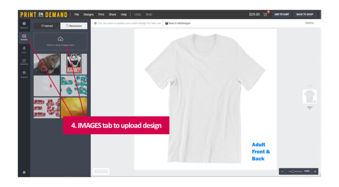Open the Product panel in sidebar
The height and width of the screenshot is (187, 339).
[x=24, y=25]
